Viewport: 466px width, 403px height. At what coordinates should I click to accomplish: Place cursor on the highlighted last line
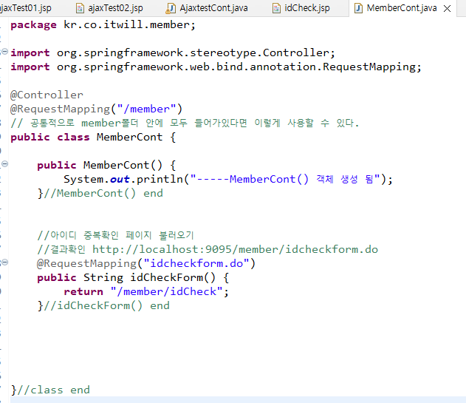coord(238,400)
